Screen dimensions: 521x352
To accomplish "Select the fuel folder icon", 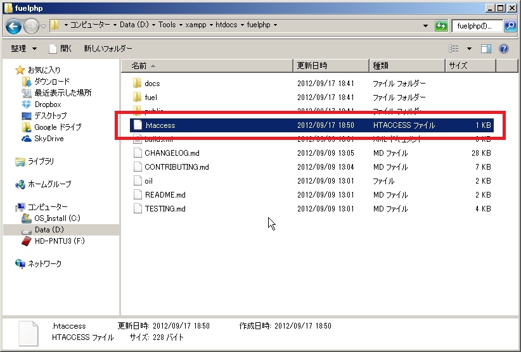I will coord(138,97).
